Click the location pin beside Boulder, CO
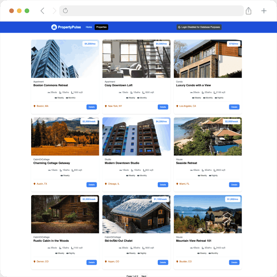 (177, 262)
